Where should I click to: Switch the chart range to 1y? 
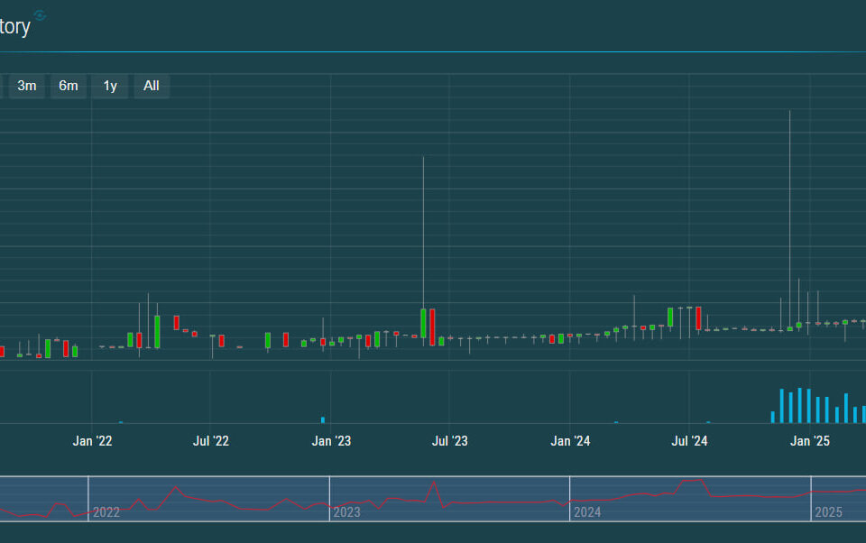pos(110,86)
